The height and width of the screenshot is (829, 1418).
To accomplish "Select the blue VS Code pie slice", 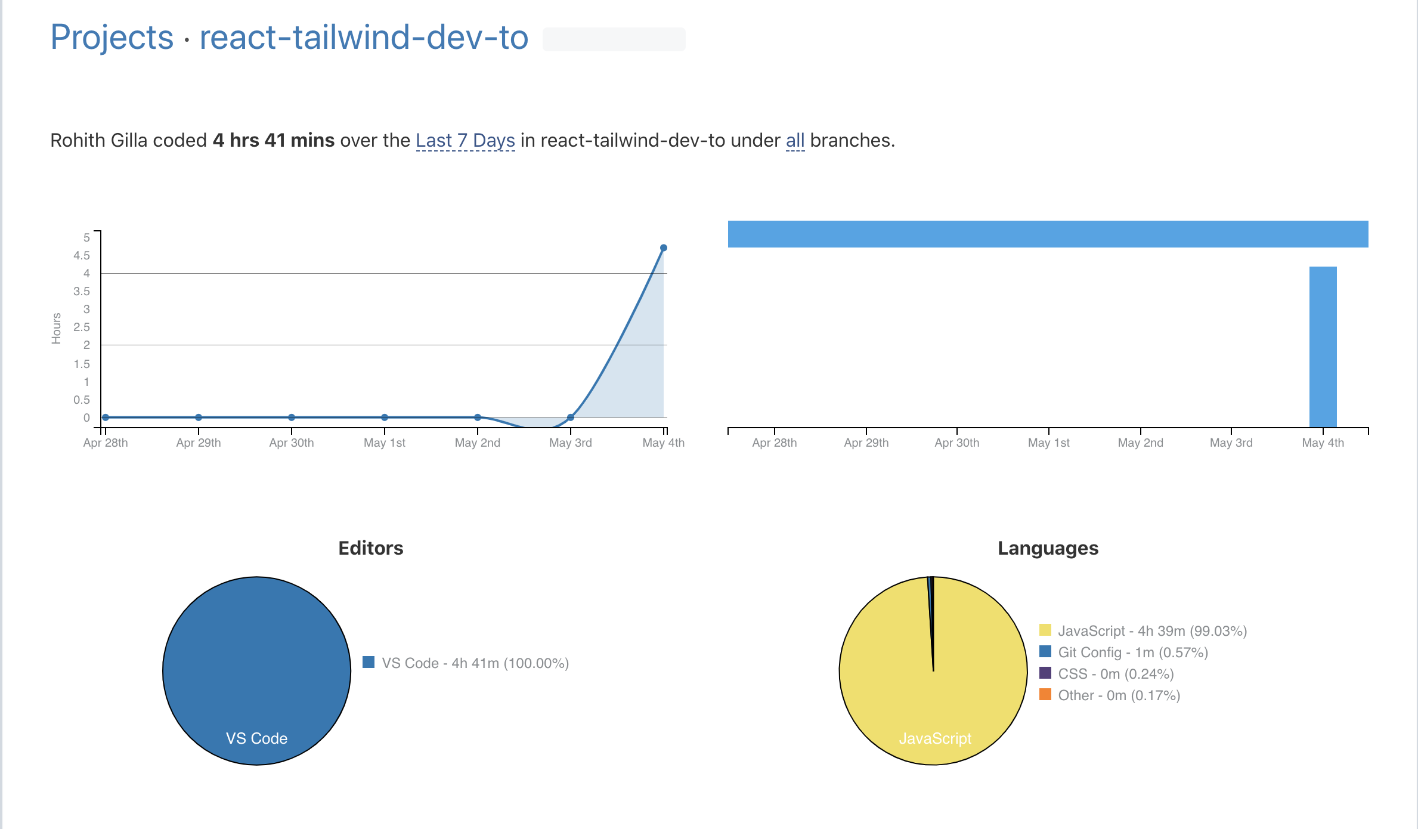I will tap(255, 671).
